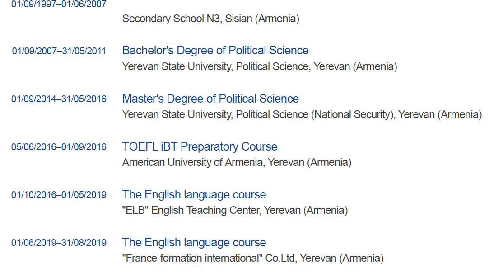Click the word Armenia in Sisian line

coord(277,19)
